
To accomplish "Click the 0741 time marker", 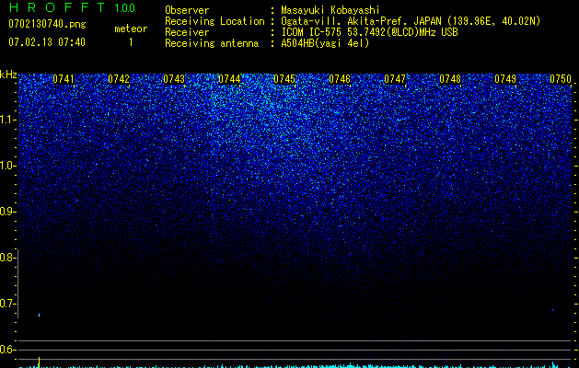I will pos(64,79).
